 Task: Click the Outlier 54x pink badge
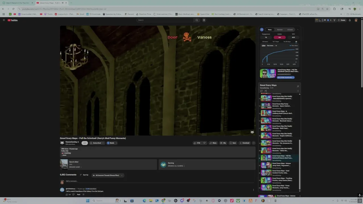pos(280,37)
